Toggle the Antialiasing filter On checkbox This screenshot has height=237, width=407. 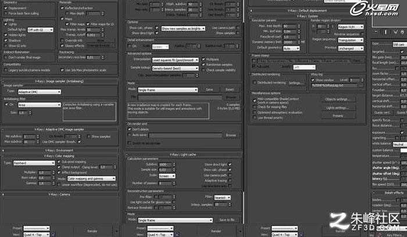pyautogui.click(x=6, y=104)
